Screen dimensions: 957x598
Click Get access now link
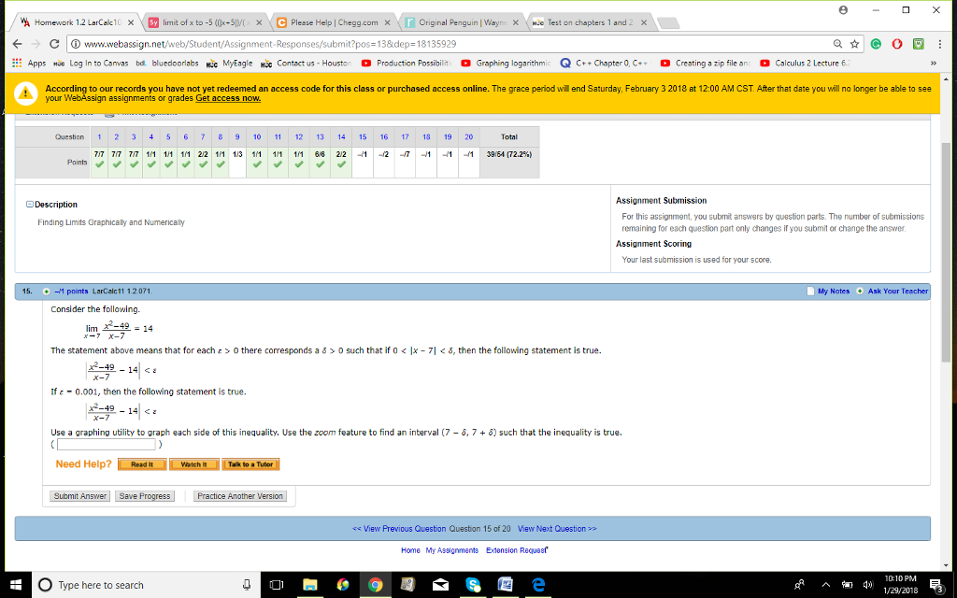pyautogui.click(x=228, y=98)
